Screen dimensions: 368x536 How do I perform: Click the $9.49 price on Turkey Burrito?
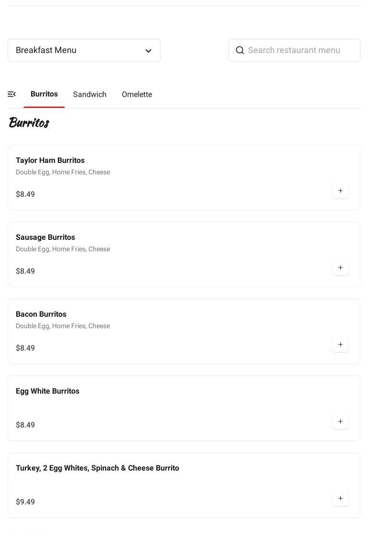[25, 502]
